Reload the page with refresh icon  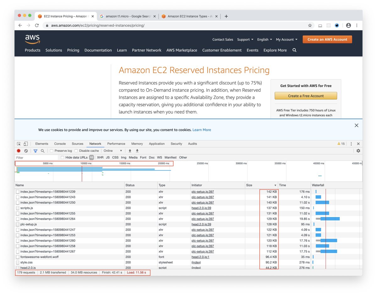tap(37, 25)
